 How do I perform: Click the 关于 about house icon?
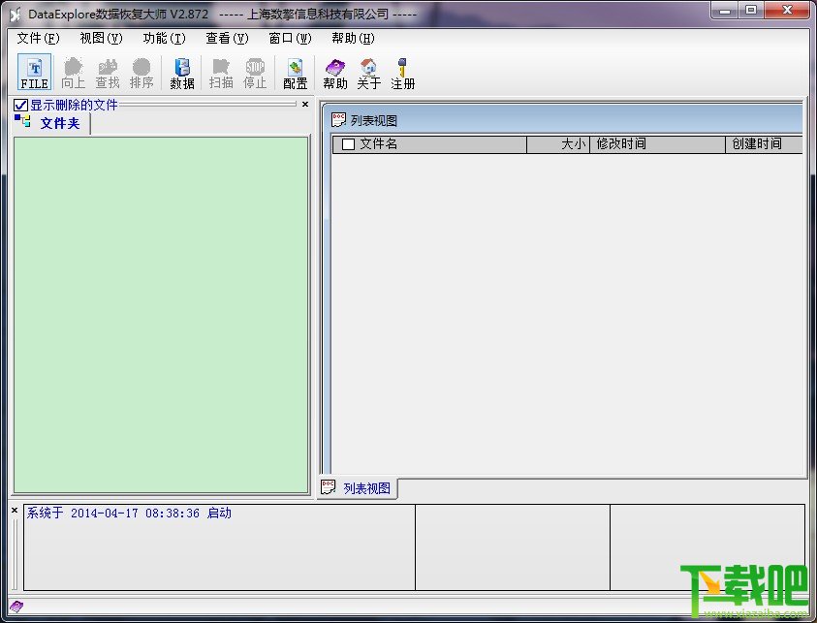[368, 73]
